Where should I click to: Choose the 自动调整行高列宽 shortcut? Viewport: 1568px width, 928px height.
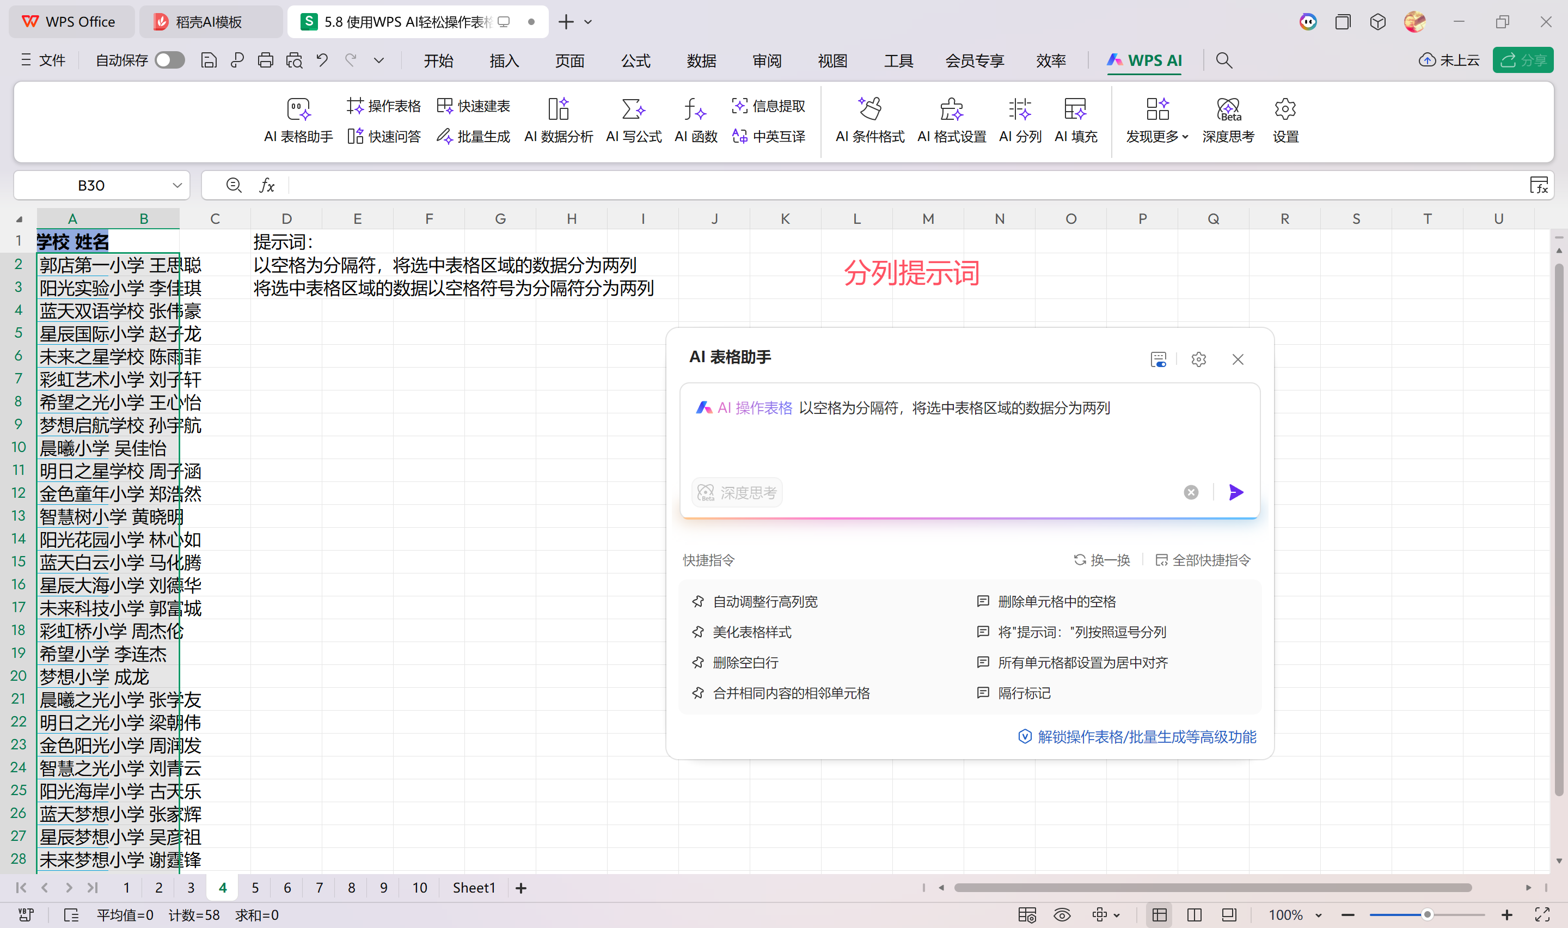coord(756,601)
